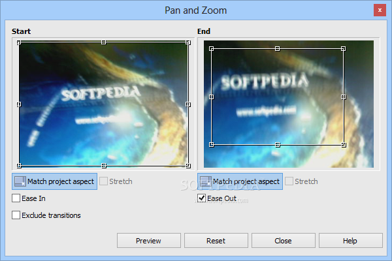
Task: Click Match project aspect under Start
Action: (x=54, y=181)
